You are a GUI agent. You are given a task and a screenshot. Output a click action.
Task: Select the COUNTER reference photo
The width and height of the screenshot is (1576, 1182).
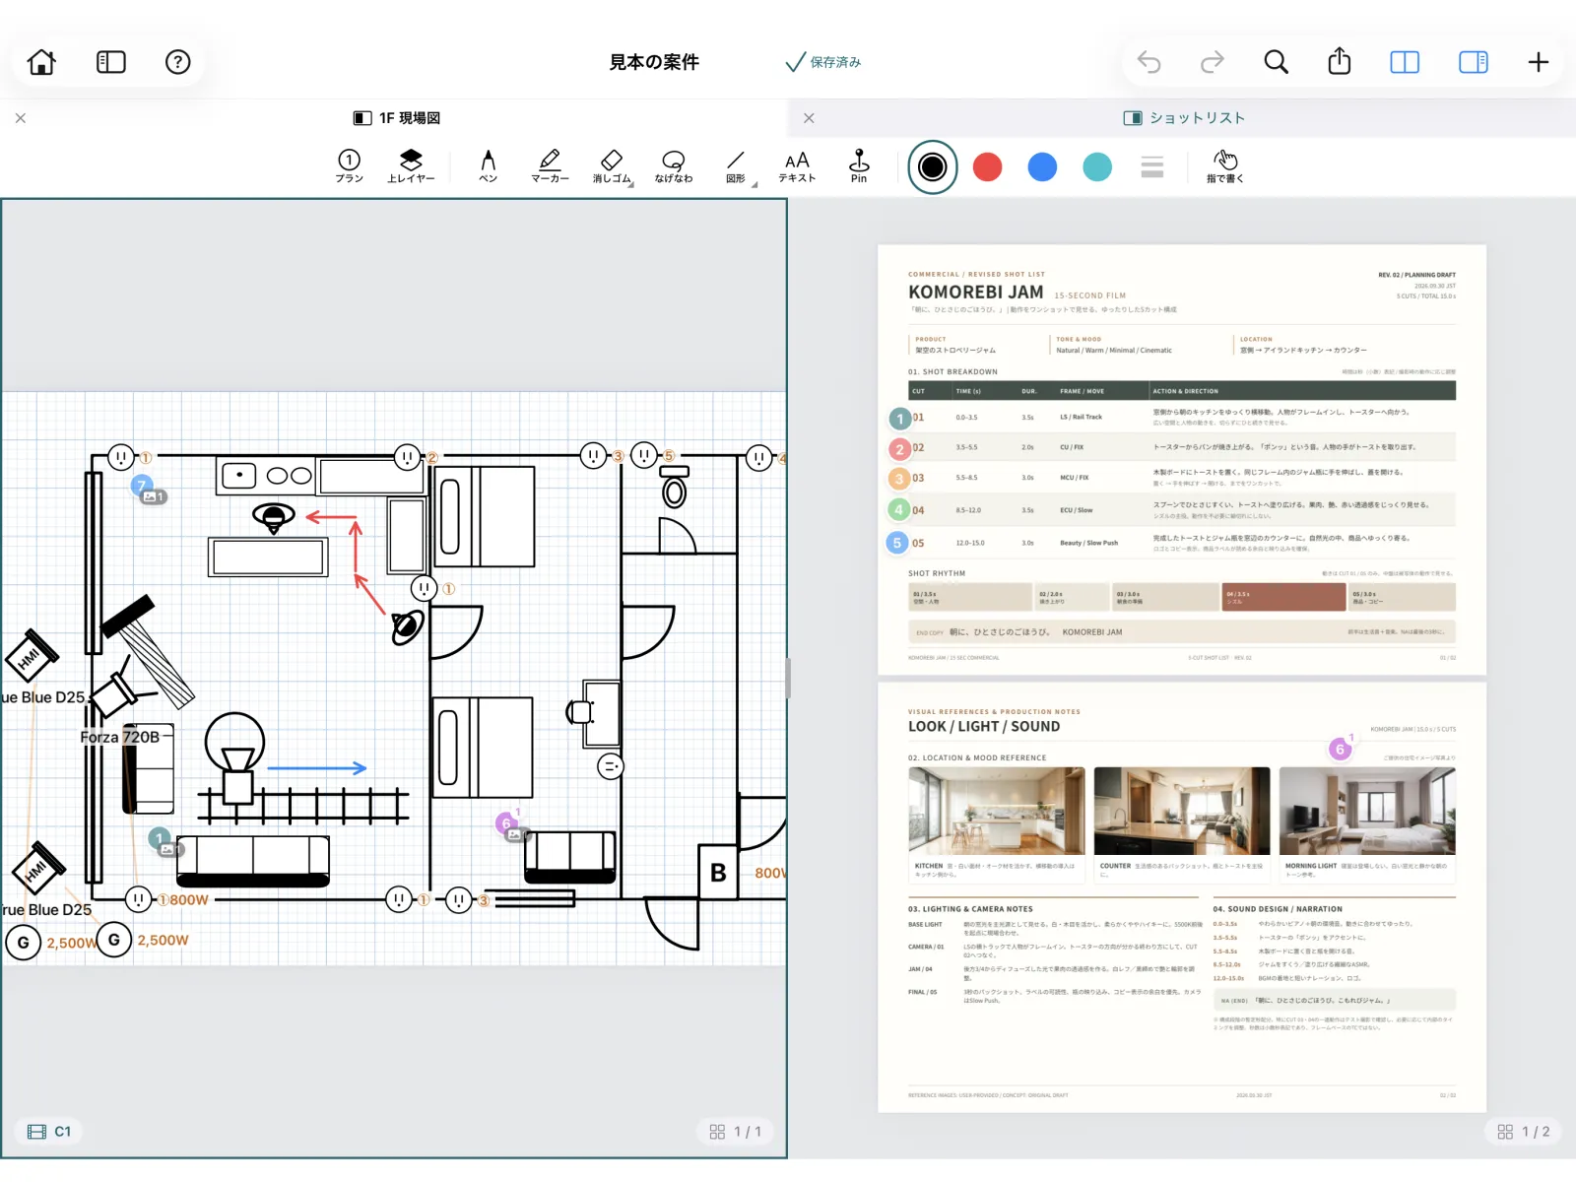tap(1182, 811)
